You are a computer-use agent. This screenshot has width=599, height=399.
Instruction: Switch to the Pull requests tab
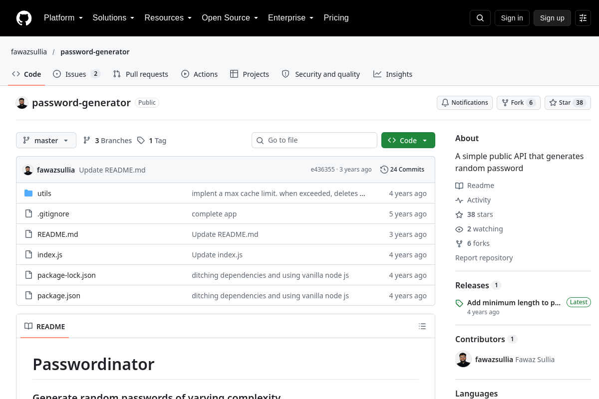point(141,74)
